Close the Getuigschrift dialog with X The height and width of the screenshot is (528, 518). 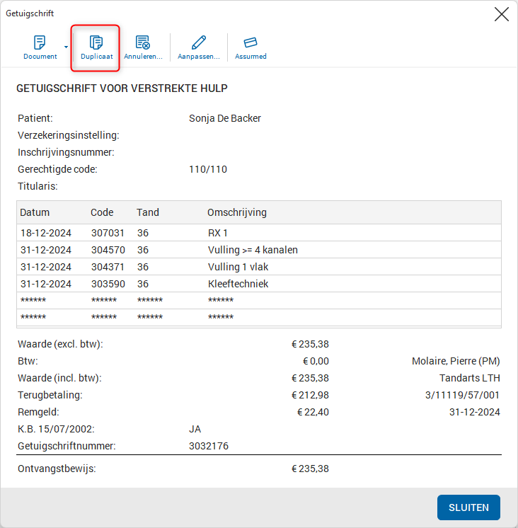click(x=502, y=14)
